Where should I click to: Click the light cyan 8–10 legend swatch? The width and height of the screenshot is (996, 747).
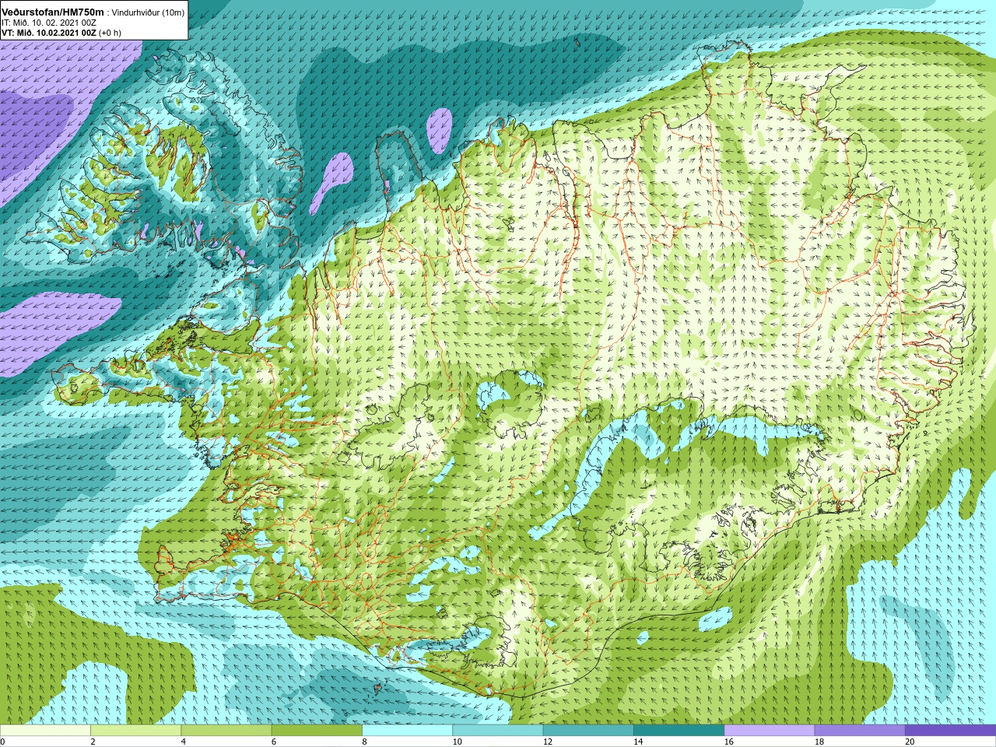(407, 731)
